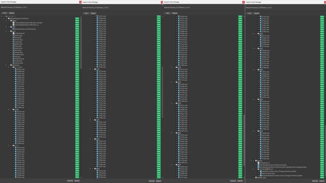Uncheck the 0100.mat checkbox in second window
The image size is (326, 183).
coord(95,42)
